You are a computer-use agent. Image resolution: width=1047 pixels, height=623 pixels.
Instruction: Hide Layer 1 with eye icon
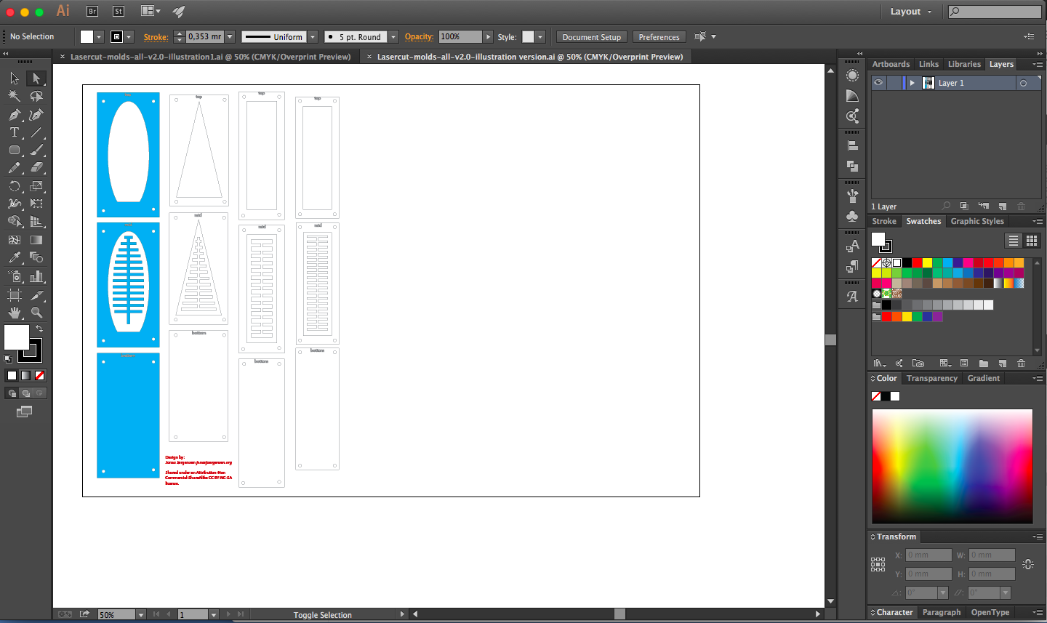click(878, 83)
